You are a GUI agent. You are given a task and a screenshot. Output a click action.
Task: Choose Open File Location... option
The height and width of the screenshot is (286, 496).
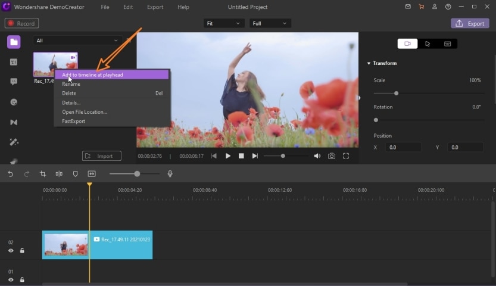(112, 111)
